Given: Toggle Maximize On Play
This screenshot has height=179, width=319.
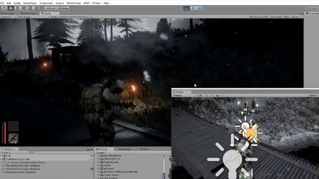Looking at the screenshot, I should [259, 17].
